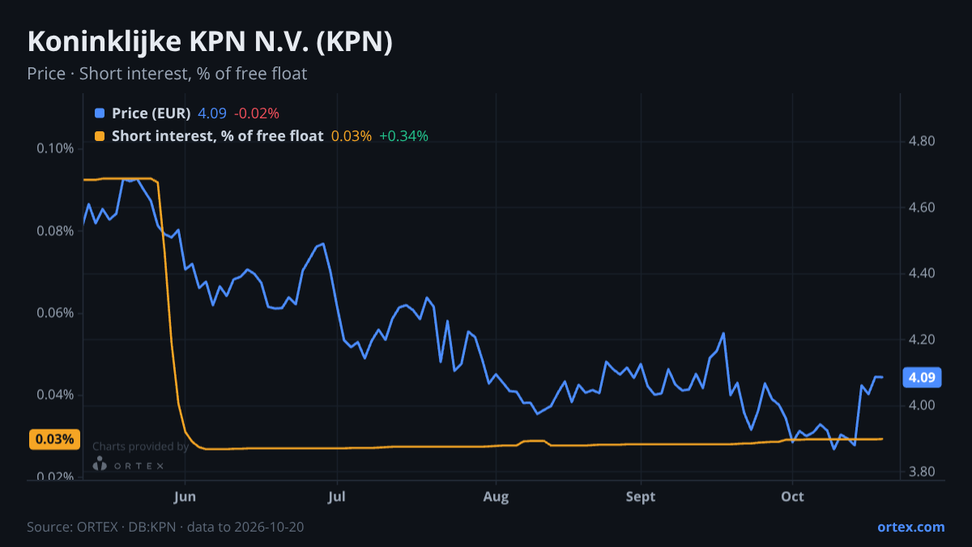Viewport: 972px width, 547px height.
Task: Click the ORTEX logo icon
Action: [x=100, y=464]
